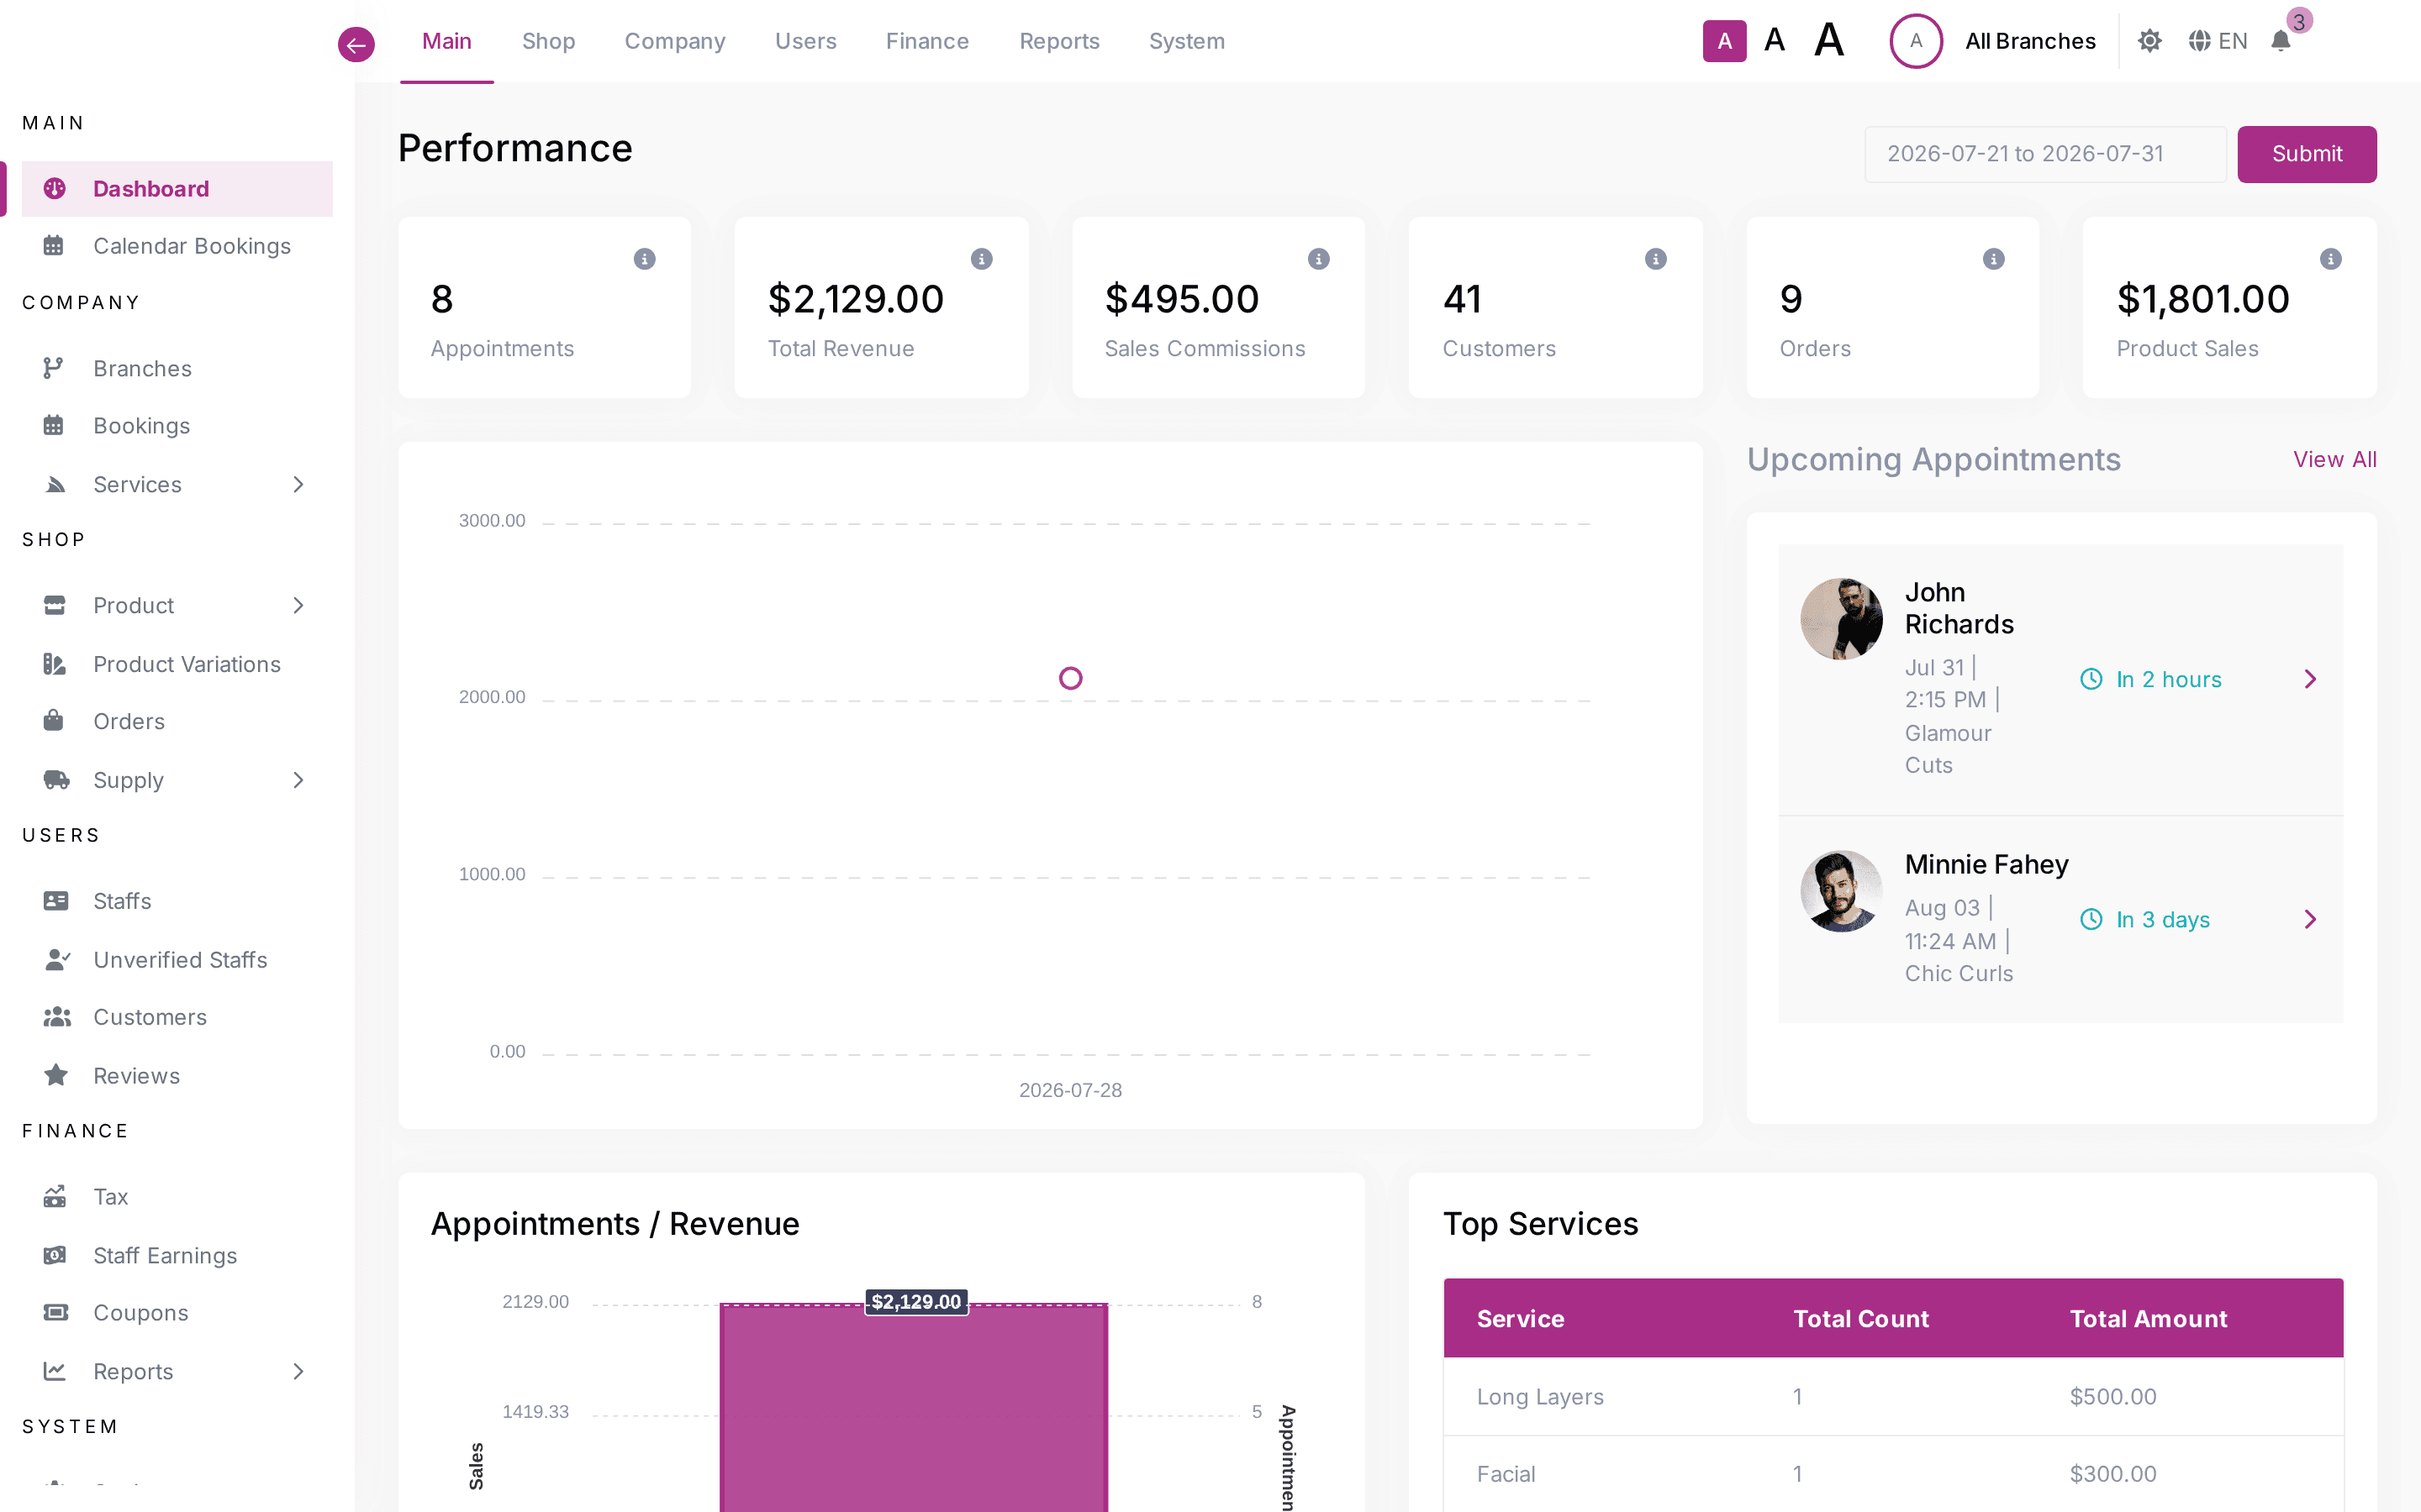Switch to the Finance tab
The image size is (2421, 1512).
[x=927, y=41]
